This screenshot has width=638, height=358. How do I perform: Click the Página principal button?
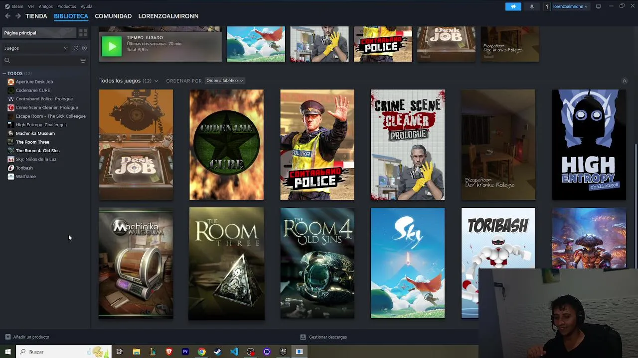coord(39,33)
